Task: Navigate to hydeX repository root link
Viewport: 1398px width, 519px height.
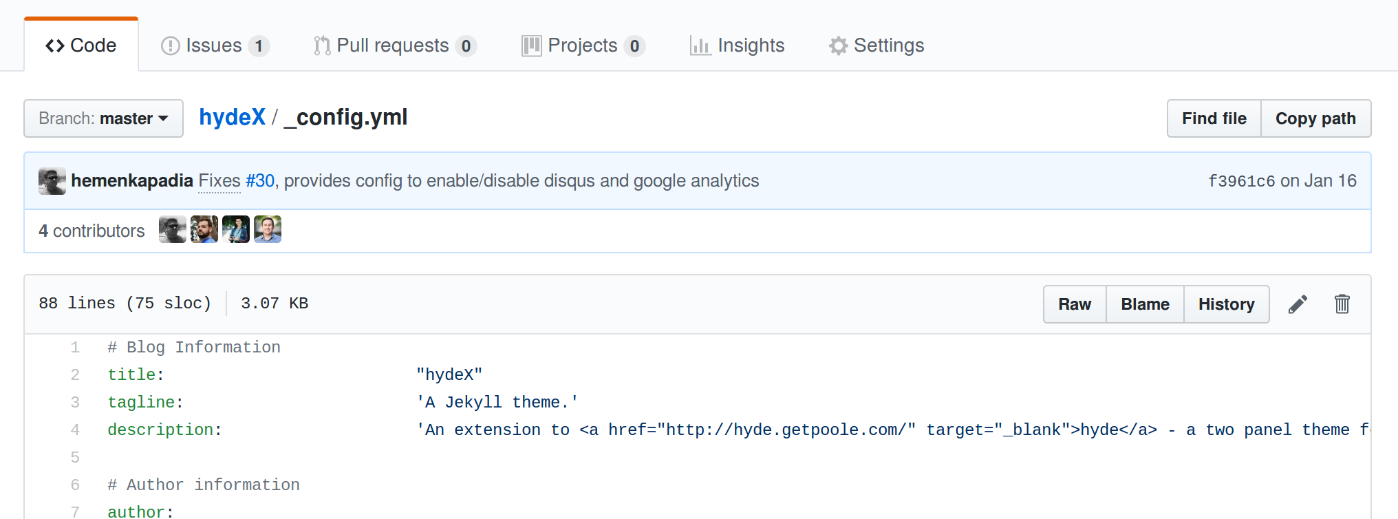Action: pyautogui.click(x=232, y=117)
